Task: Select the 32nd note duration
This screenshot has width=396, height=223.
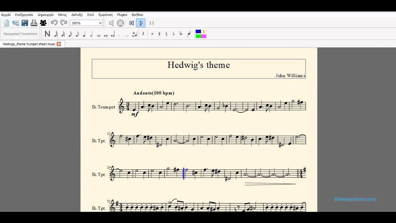Action: click(63, 34)
